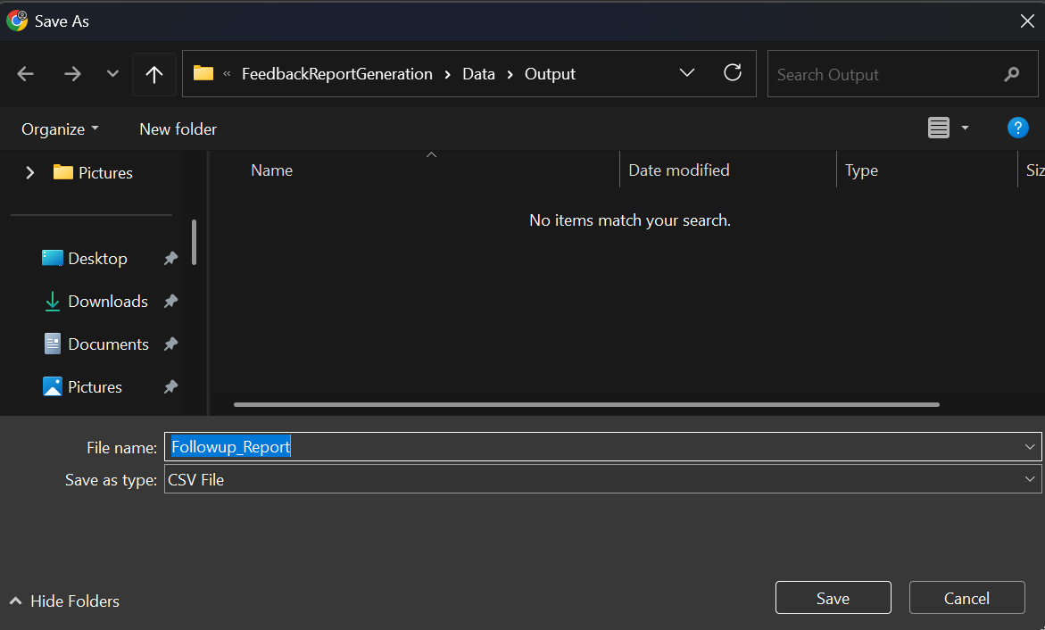Open the Save as type dropdown
Image resolution: width=1045 pixels, height=630 pixels.
[602, 479]
